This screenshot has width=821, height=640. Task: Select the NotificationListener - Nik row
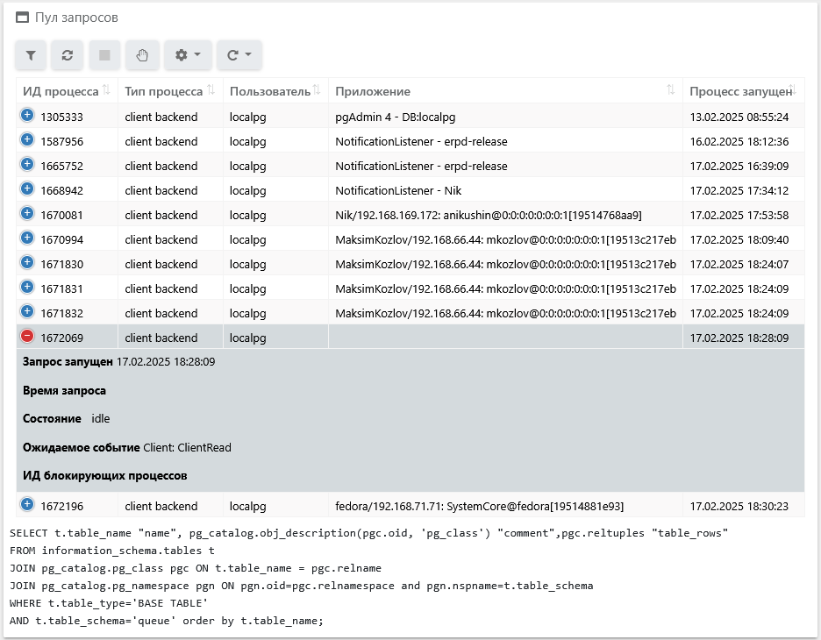[x=398, y=190]
